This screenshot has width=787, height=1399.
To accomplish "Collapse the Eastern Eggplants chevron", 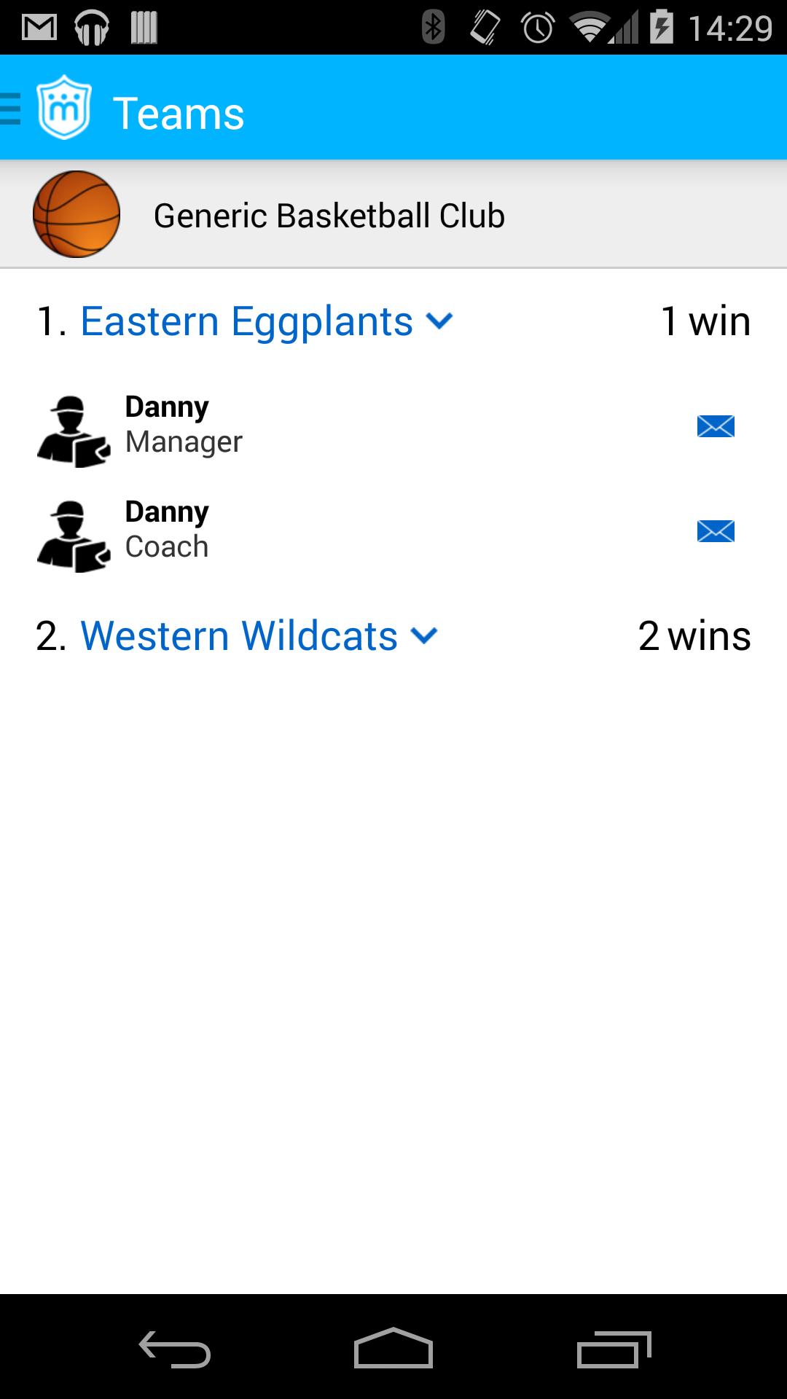I will 439,321.
